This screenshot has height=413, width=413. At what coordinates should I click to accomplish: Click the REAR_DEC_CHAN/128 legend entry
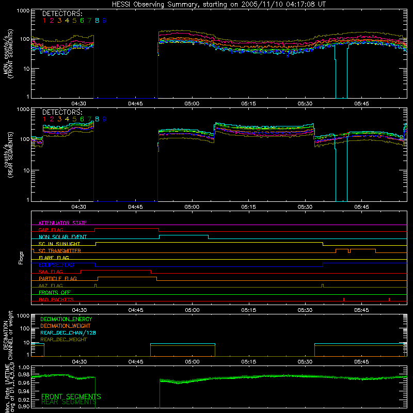(x=68, y=333)
